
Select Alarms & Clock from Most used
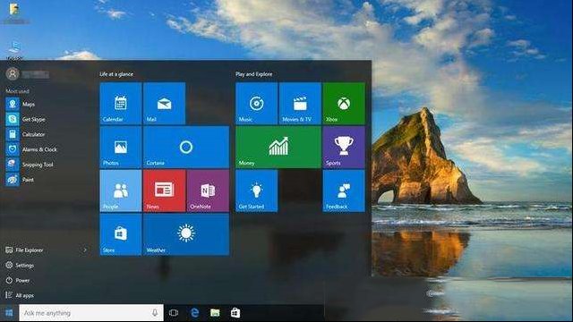point(31,149)
